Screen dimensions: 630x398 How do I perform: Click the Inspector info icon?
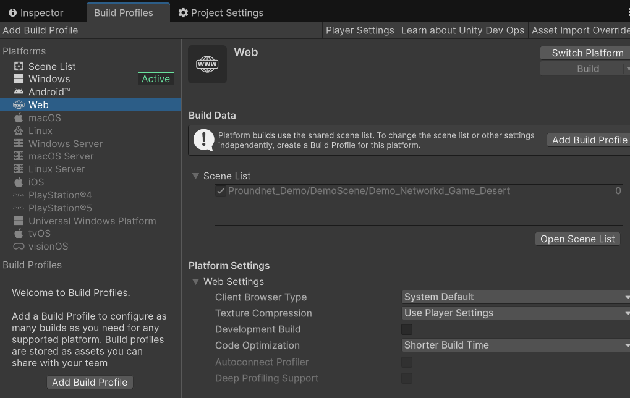pyautogui.click(x=12, y=13)
